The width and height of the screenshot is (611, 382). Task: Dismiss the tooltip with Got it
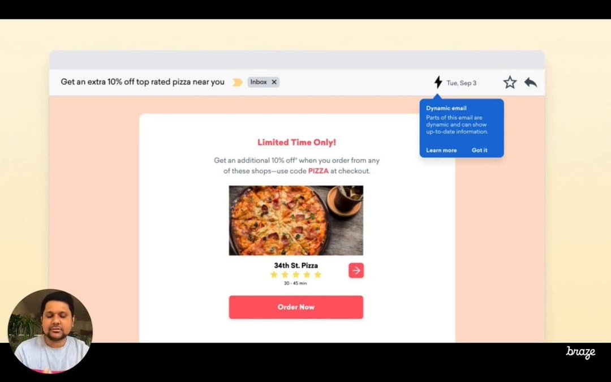point(479,150)
